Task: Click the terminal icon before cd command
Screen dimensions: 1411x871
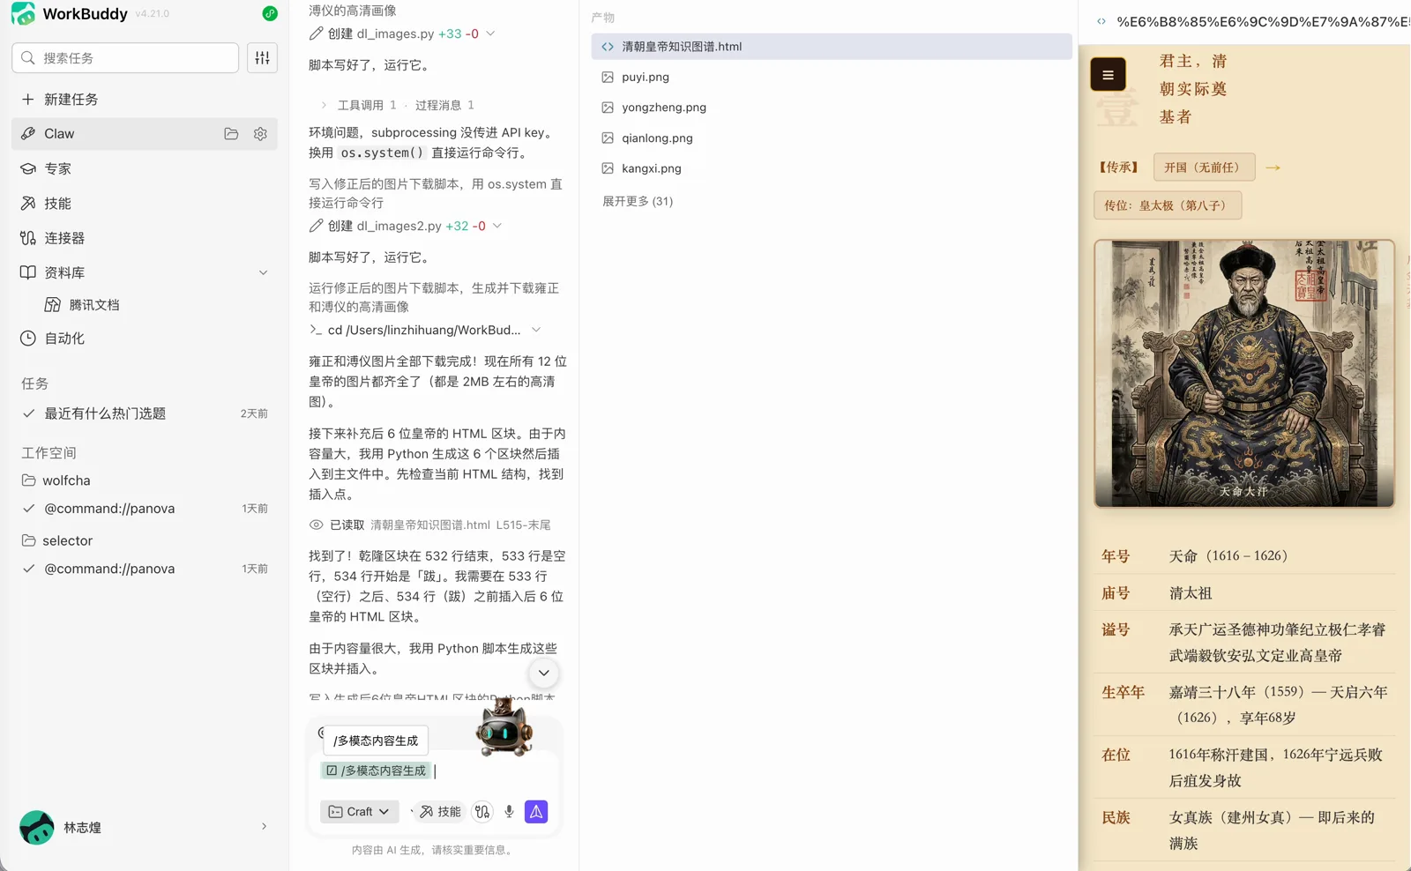Action: coord(316,330)
